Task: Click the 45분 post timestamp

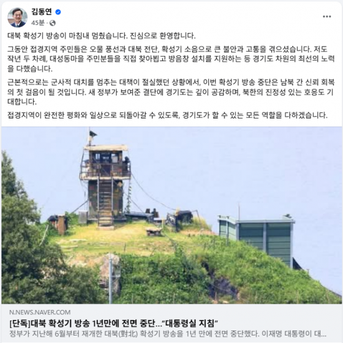Action: click(37, 22)
